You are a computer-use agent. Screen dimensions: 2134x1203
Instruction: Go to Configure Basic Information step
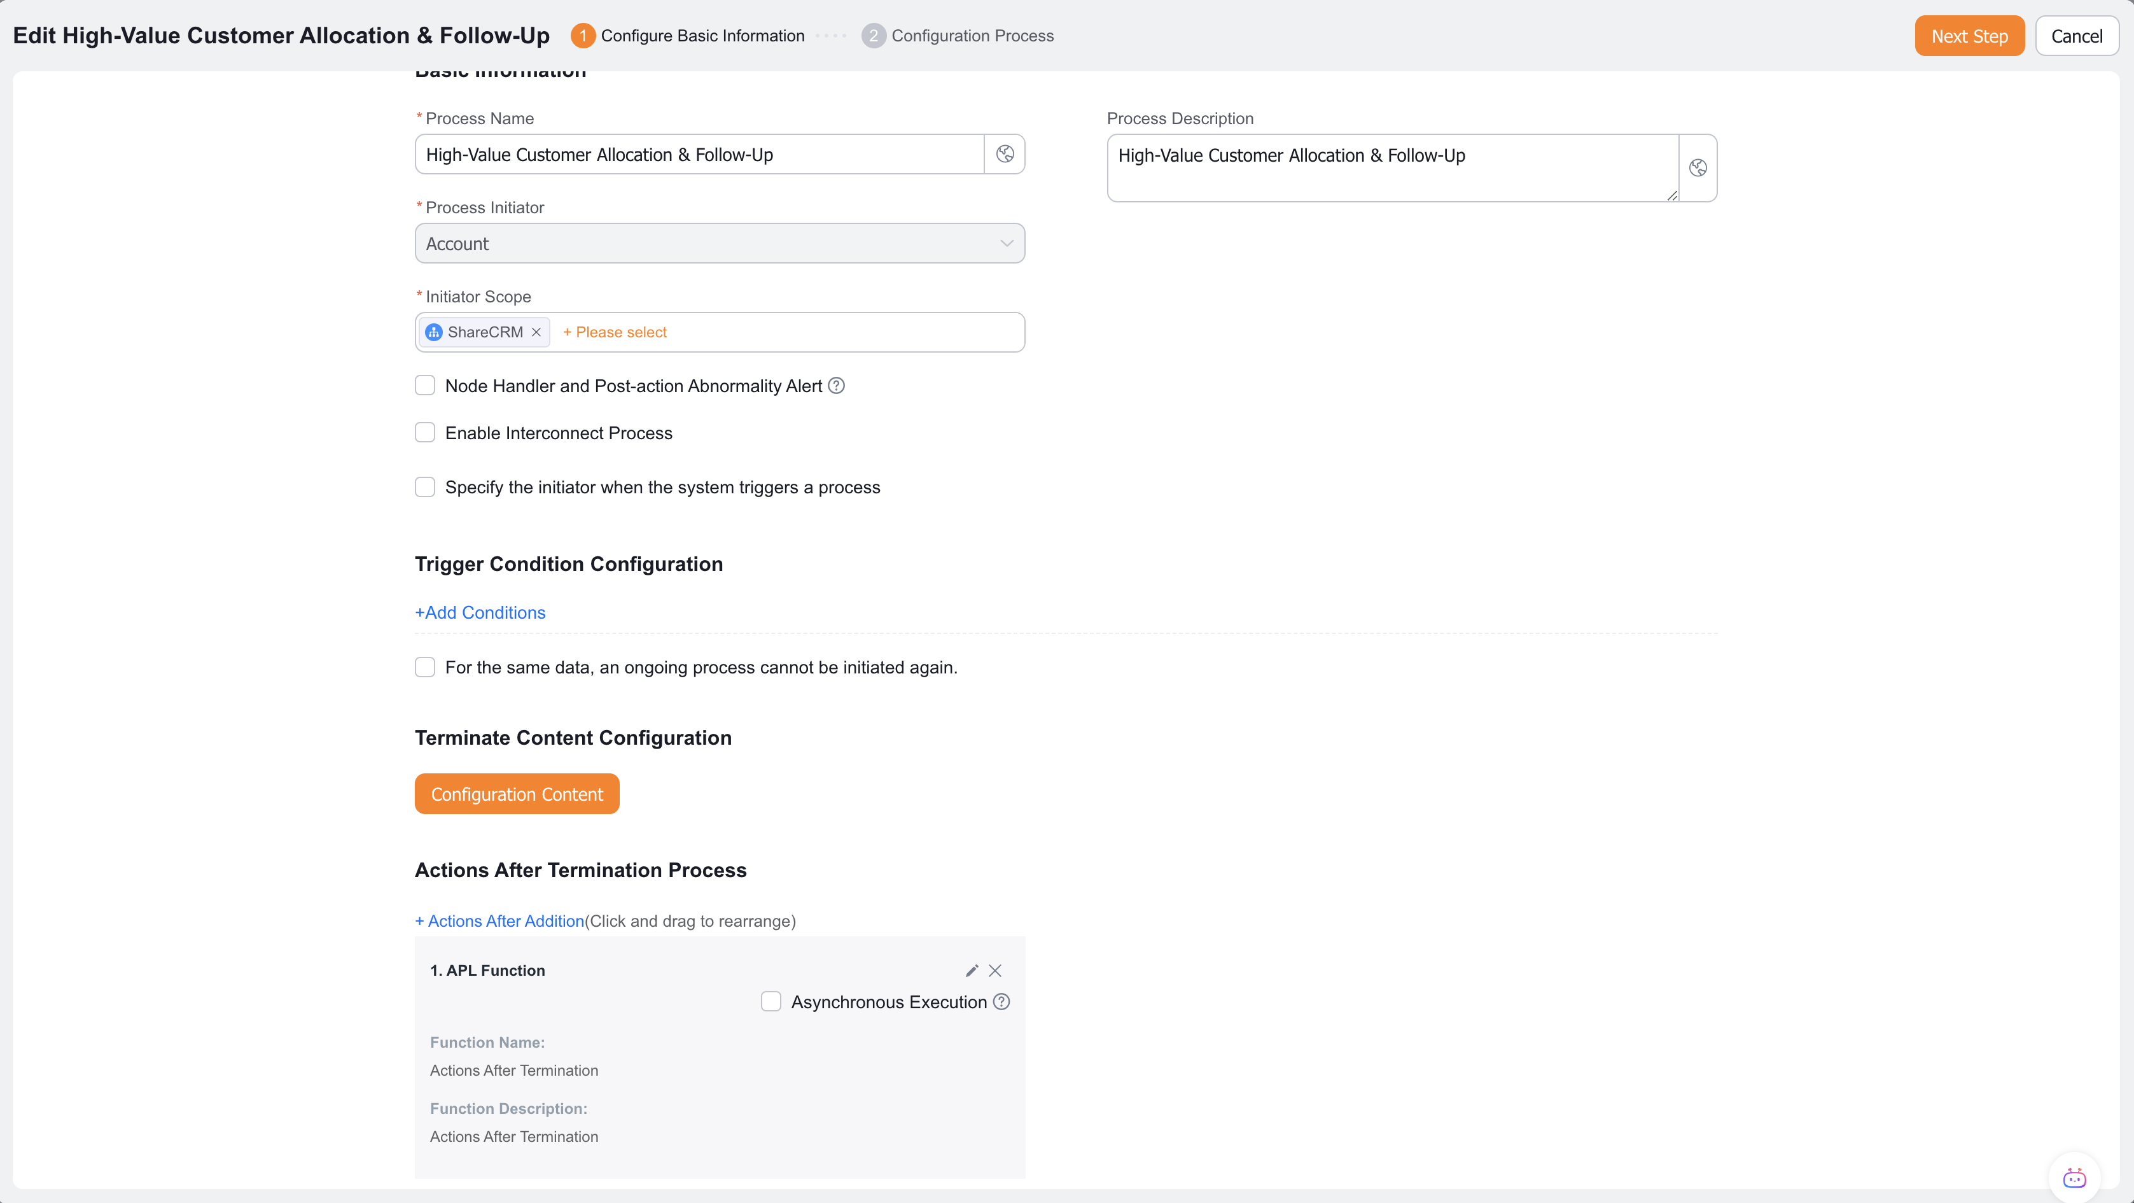pos(702,36)
